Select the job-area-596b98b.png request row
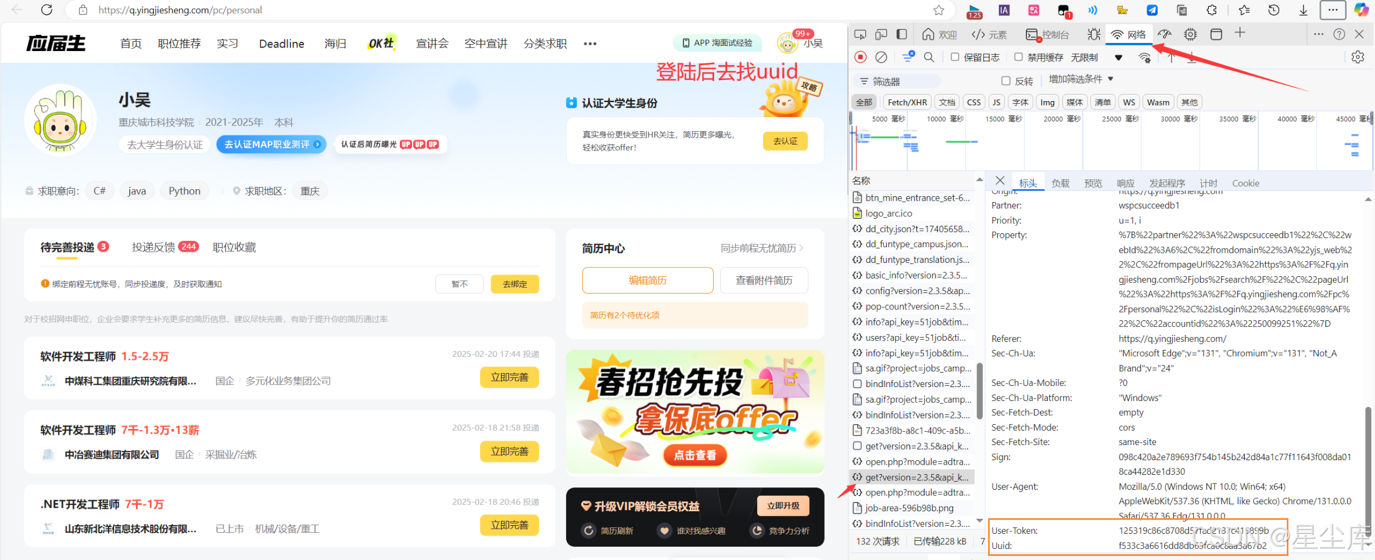The width and height of the screenshot is (1375, 560). click(x=913, y=508)
